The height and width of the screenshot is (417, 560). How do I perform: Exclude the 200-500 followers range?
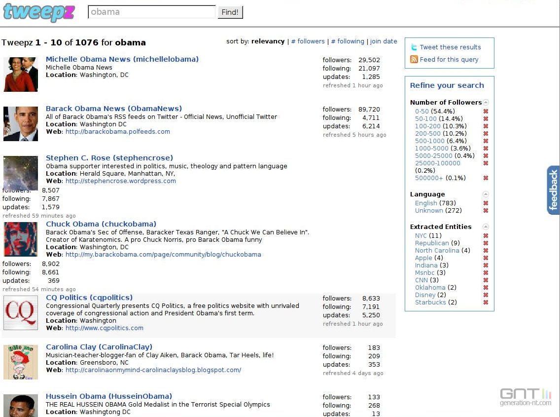click(x=486, y=133)
